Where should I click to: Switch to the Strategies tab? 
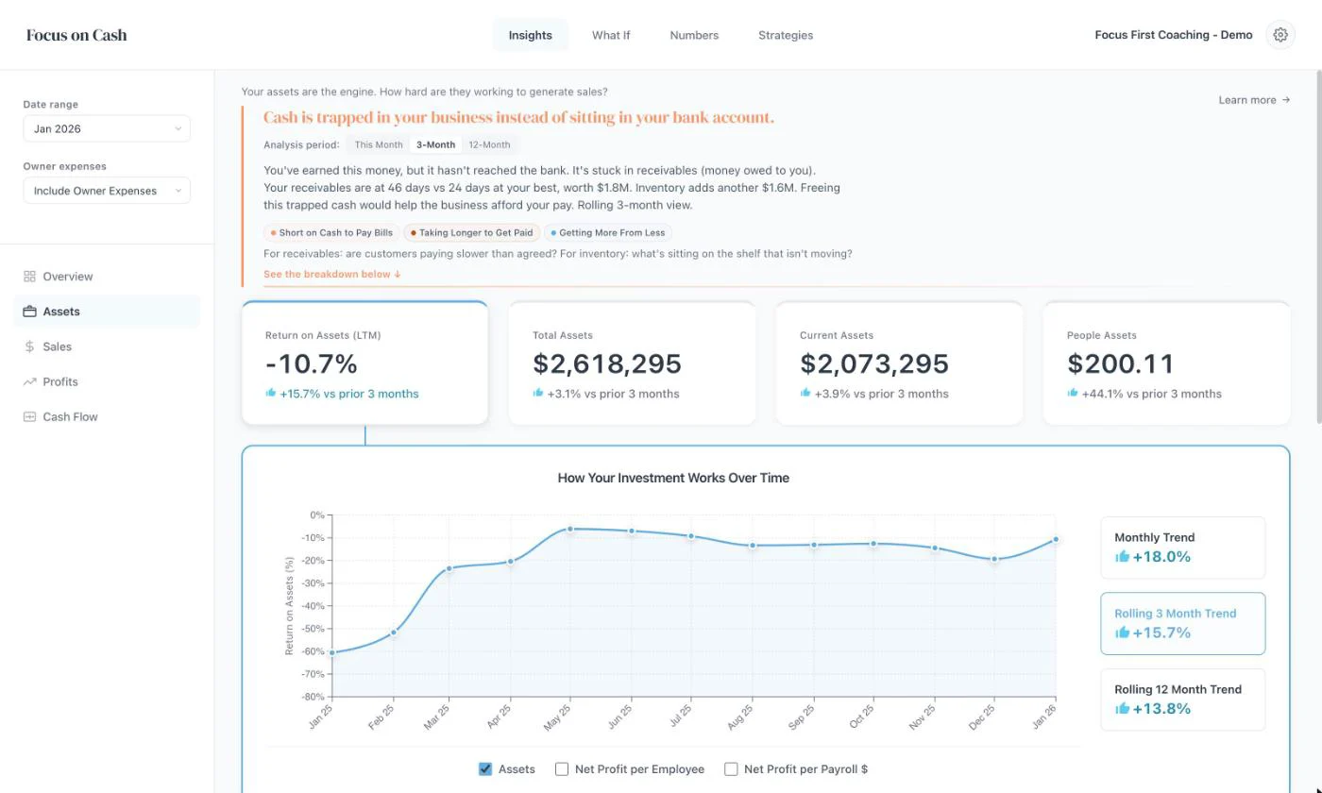tap(786, 35)
